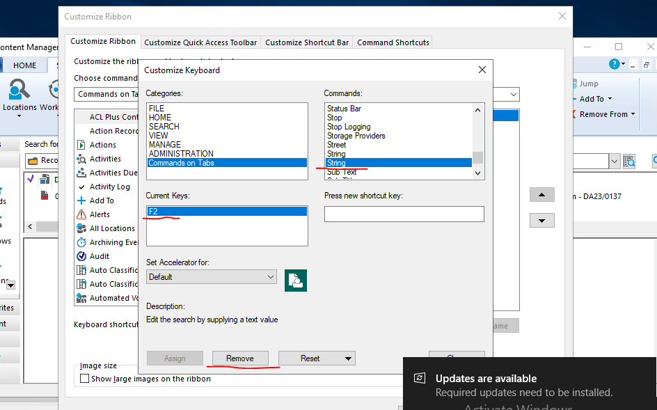Viewport: 657px width, 410px height.
Task: Switch to the Command Shortcuts tab
Action: pyautogui.click(x=392, y=42)
